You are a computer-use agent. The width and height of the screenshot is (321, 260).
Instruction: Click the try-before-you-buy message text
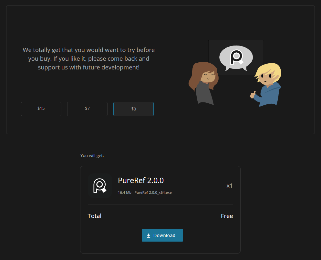click(88, 59)
